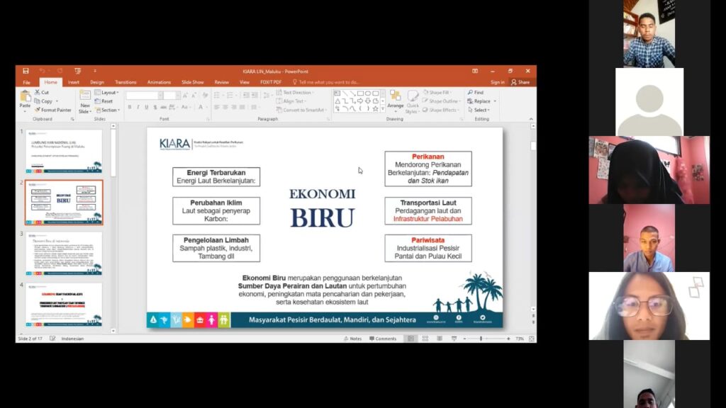This screenshot has height=408, width=726.
Task: Expand the Replace dropdown arrow
Action: (x=495, y=101)
